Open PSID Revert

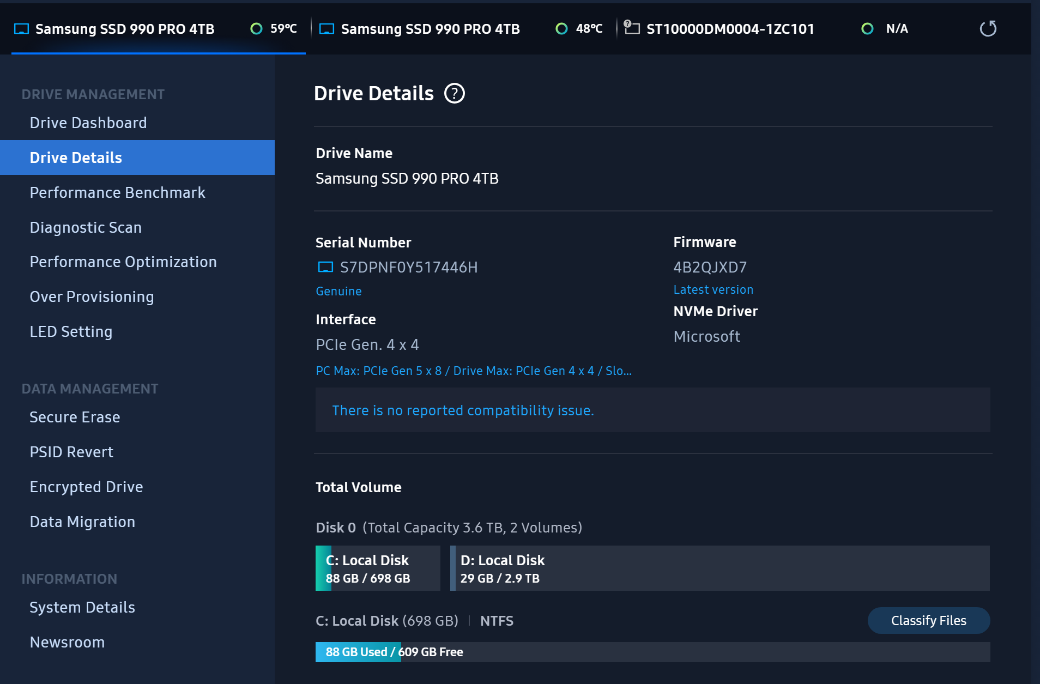[x=137, y=452]
